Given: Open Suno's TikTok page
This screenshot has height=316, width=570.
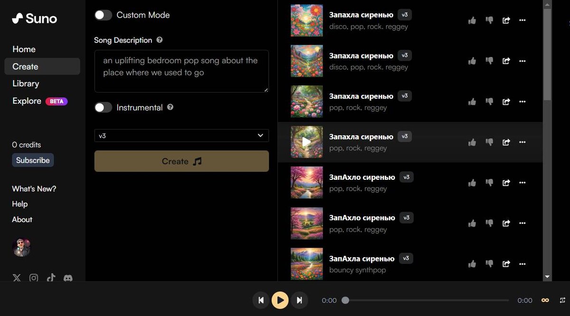Looking at the screenshot, I should pos(51,278).
